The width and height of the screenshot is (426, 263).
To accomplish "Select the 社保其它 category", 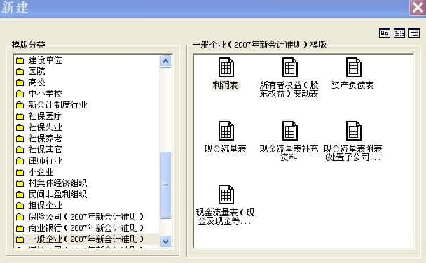I will click(x=45, y=150).
